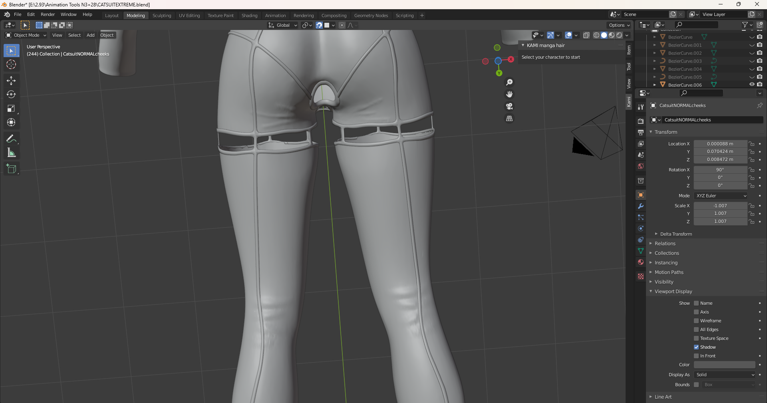Open the Global orientation dropdown

click(x=283, y=25)
